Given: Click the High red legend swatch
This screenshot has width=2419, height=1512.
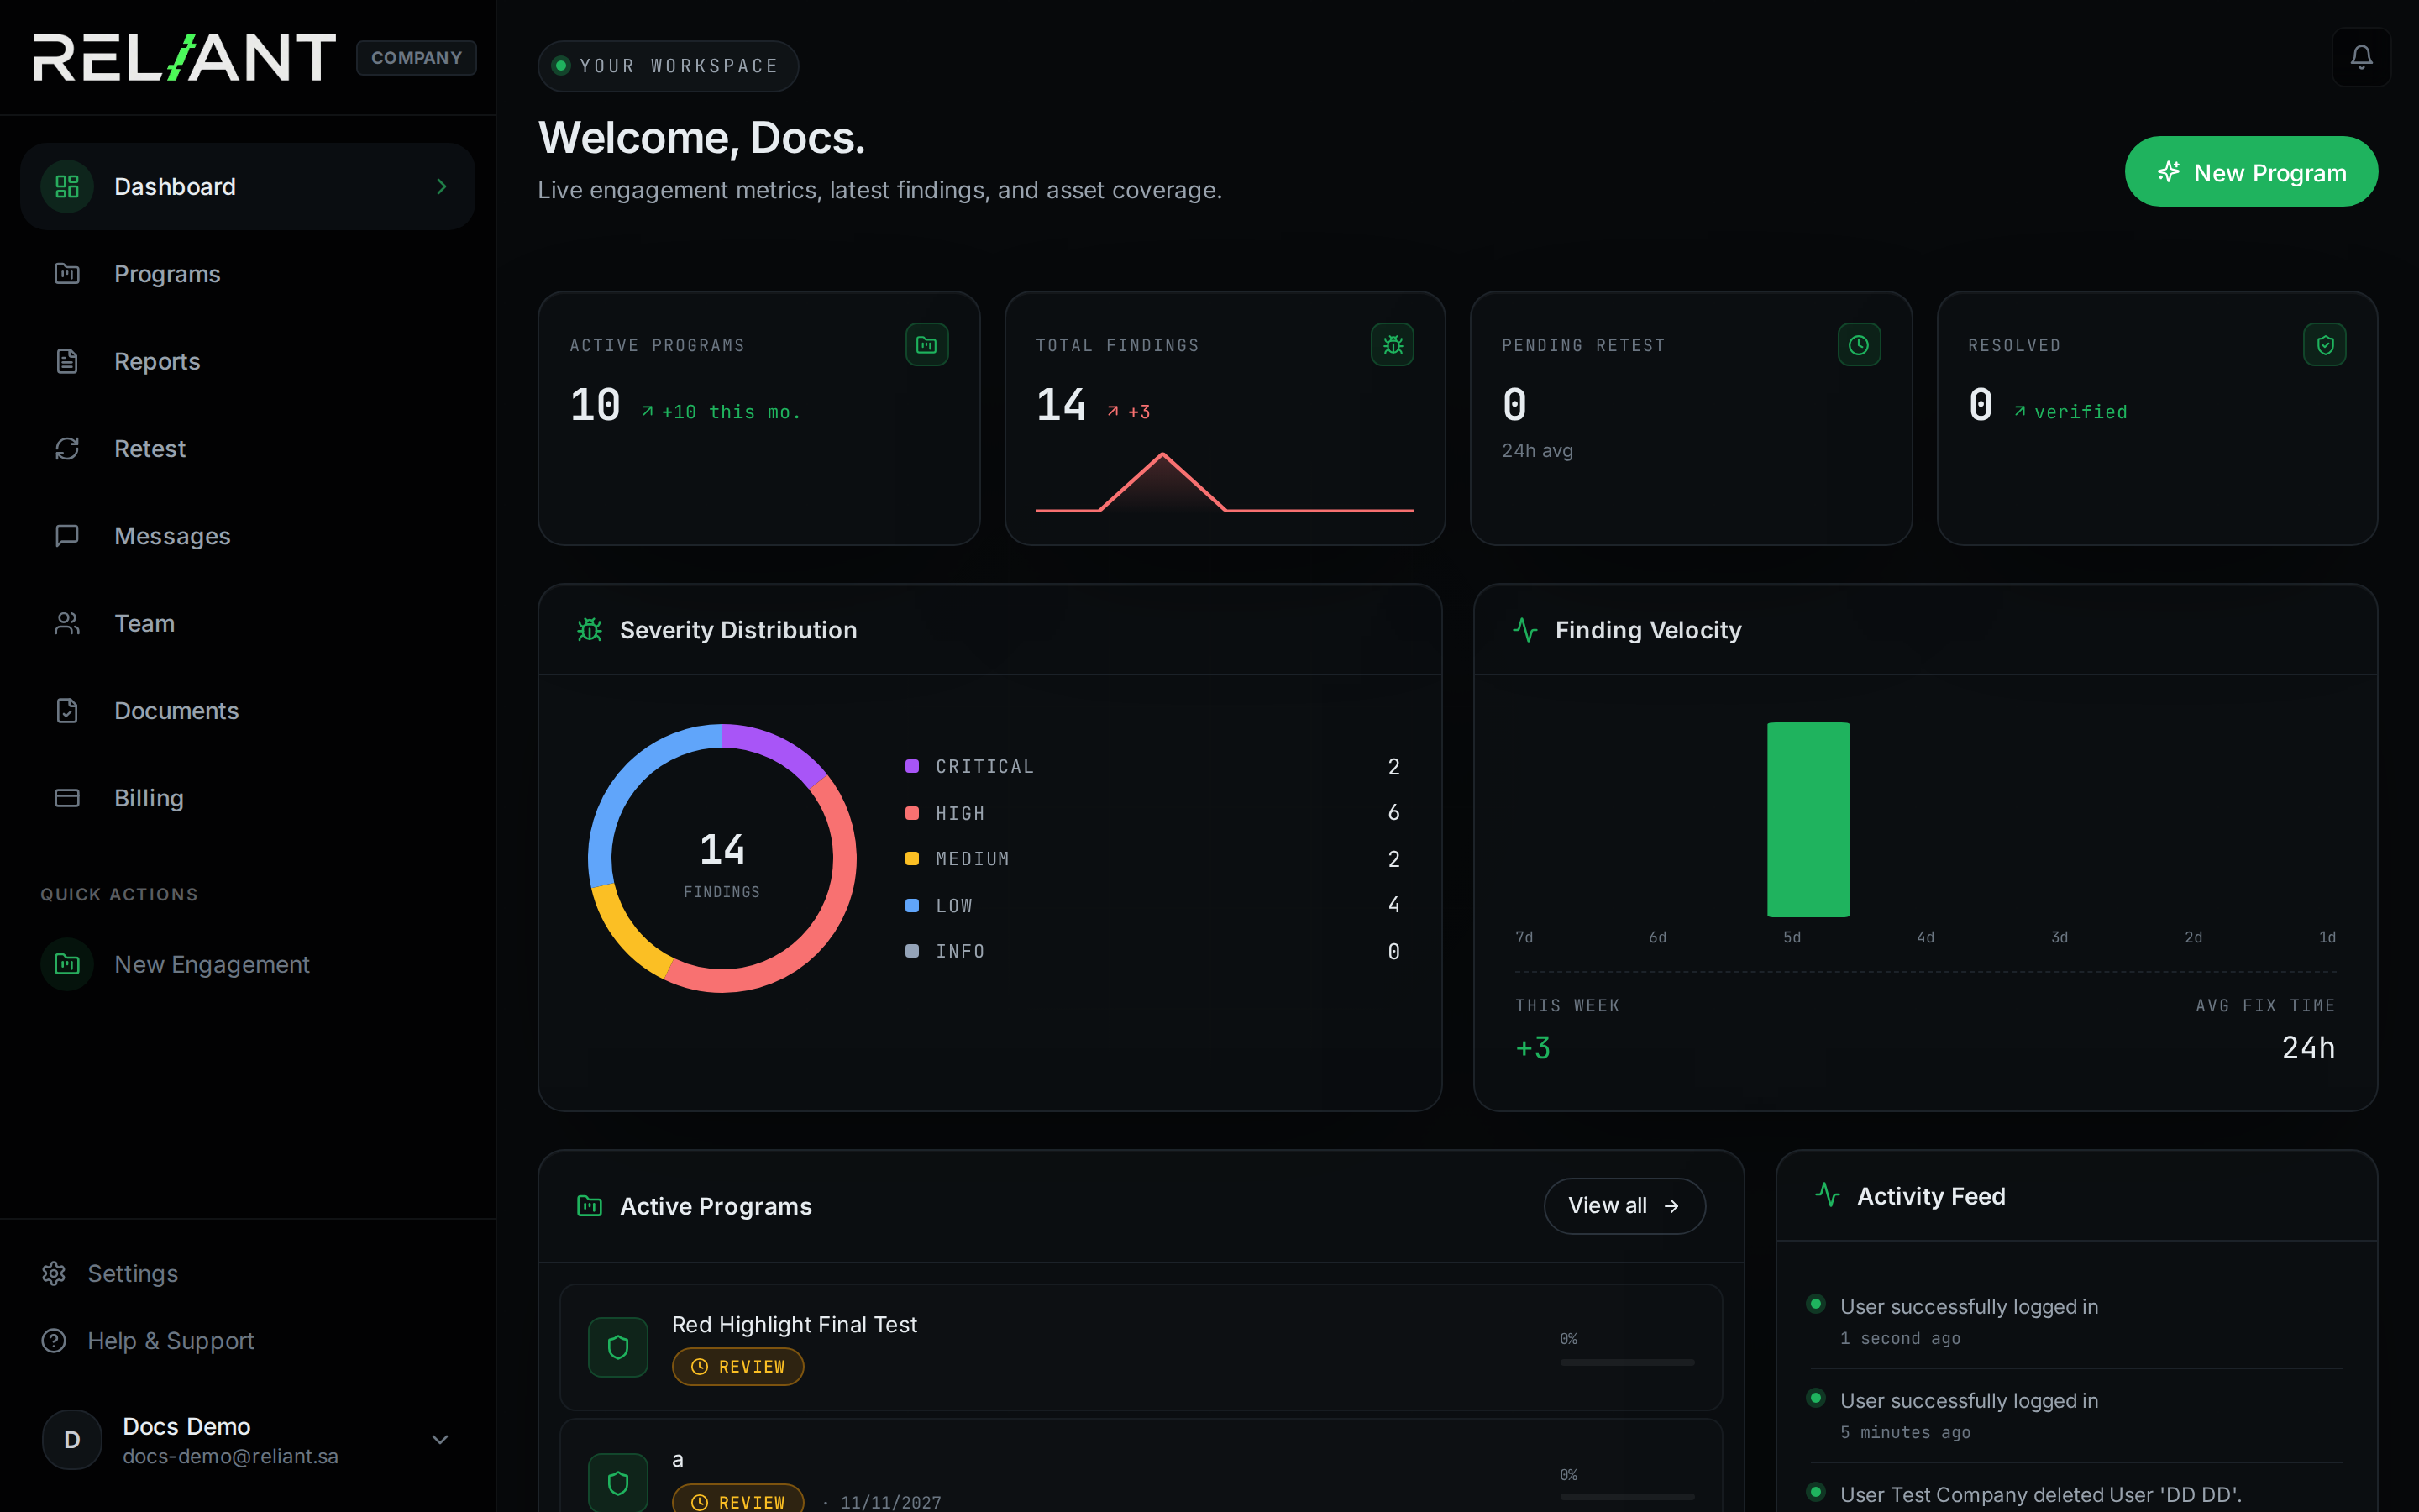Looking at the screenshot, I should 911,813.
